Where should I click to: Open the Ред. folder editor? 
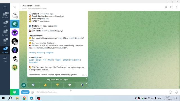5,59
